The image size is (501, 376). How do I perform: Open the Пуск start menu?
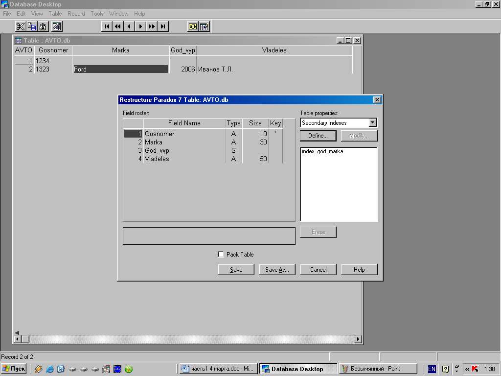click(13, 369)
